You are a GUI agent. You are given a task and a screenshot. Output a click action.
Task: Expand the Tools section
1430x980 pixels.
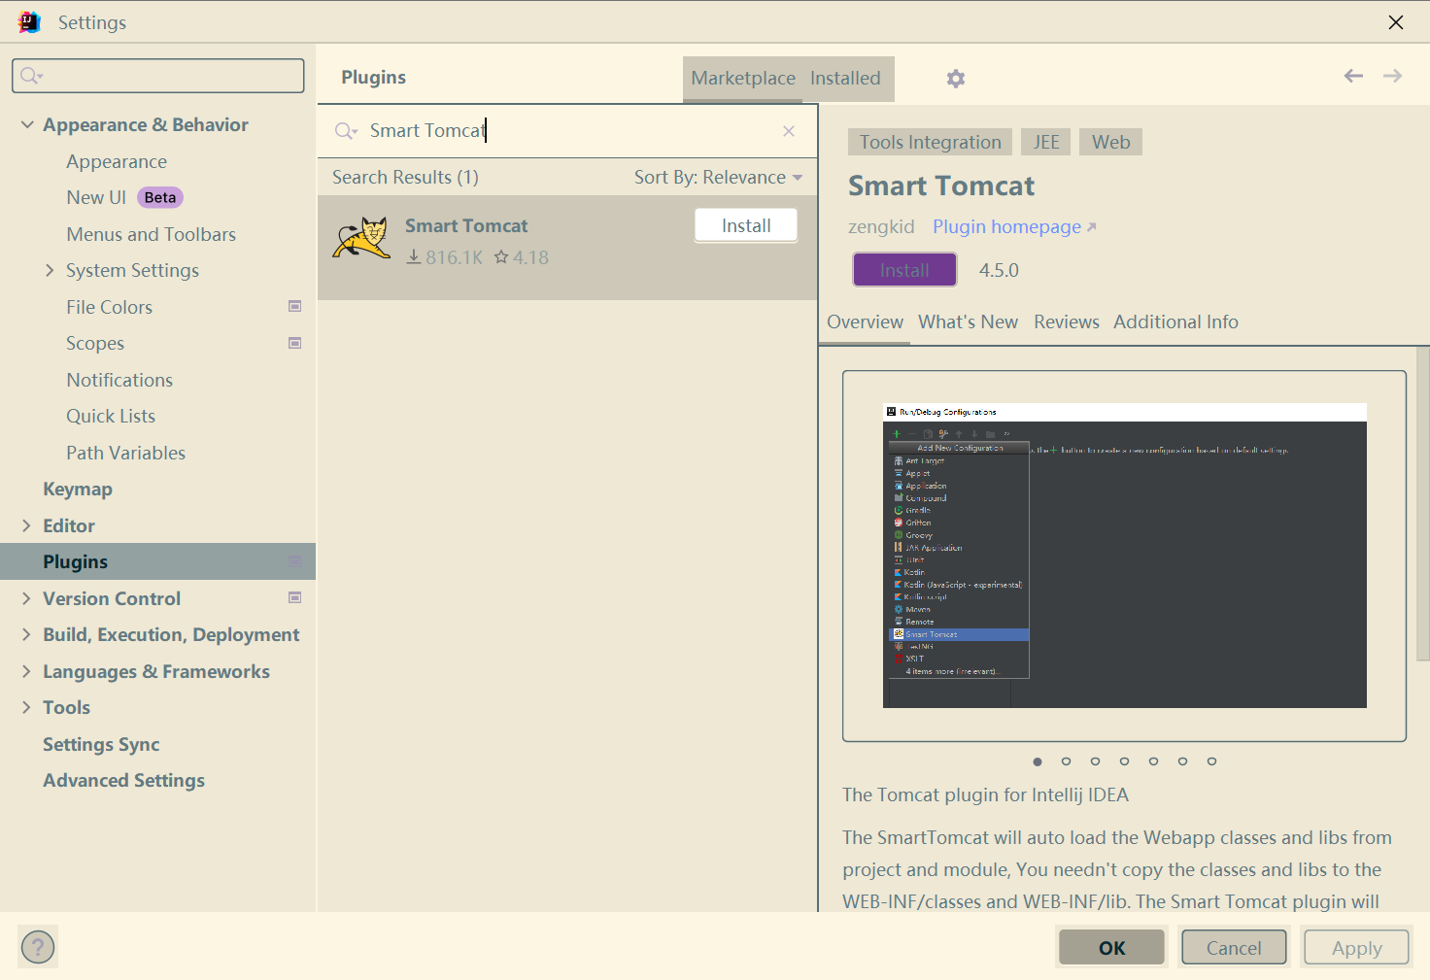(26, 707)
